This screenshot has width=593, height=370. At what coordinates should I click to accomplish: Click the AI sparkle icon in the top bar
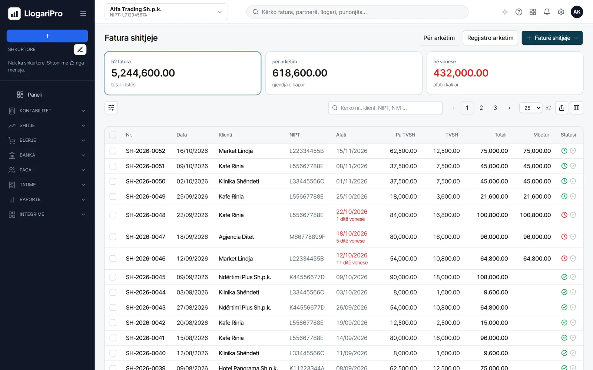pos(505,12)
